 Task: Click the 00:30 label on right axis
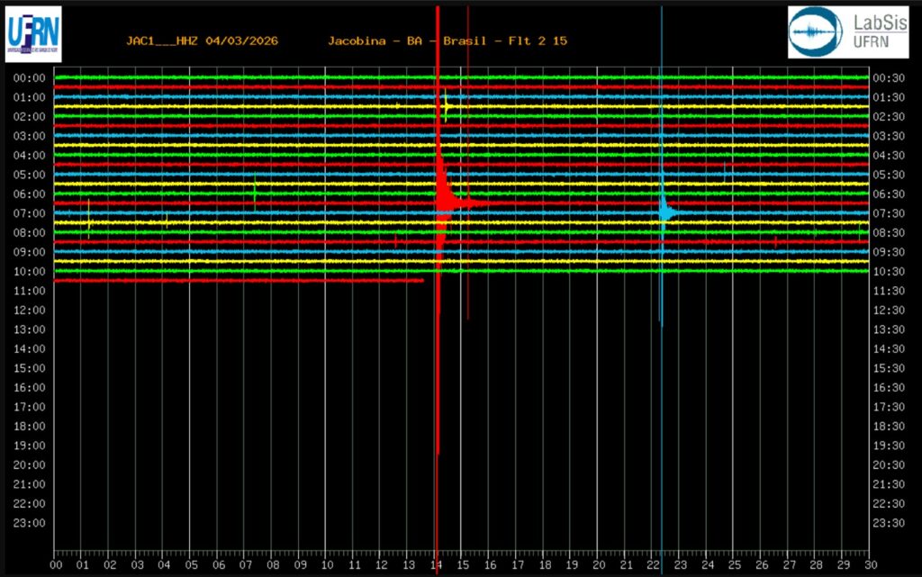pos(889,78)
